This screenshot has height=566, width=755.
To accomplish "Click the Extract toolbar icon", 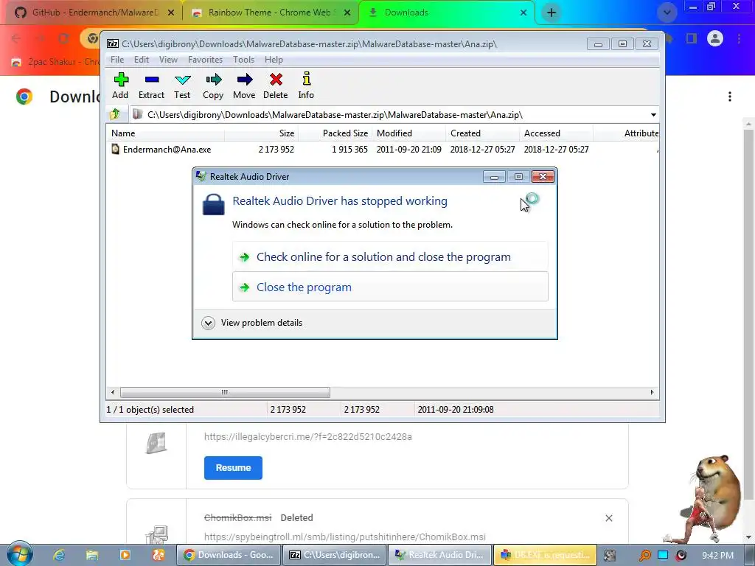I will pyautogui.click(x=151, y=85).
